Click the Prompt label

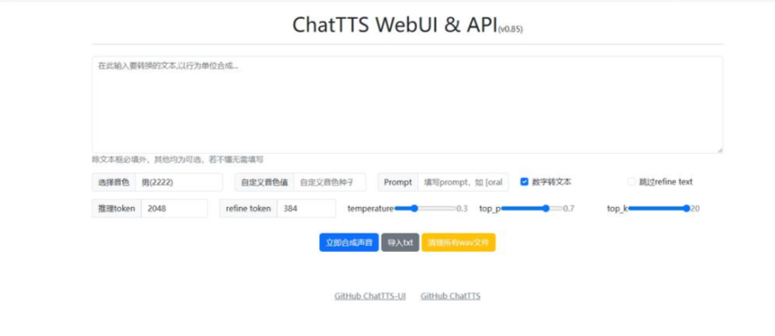click(398, 182)
